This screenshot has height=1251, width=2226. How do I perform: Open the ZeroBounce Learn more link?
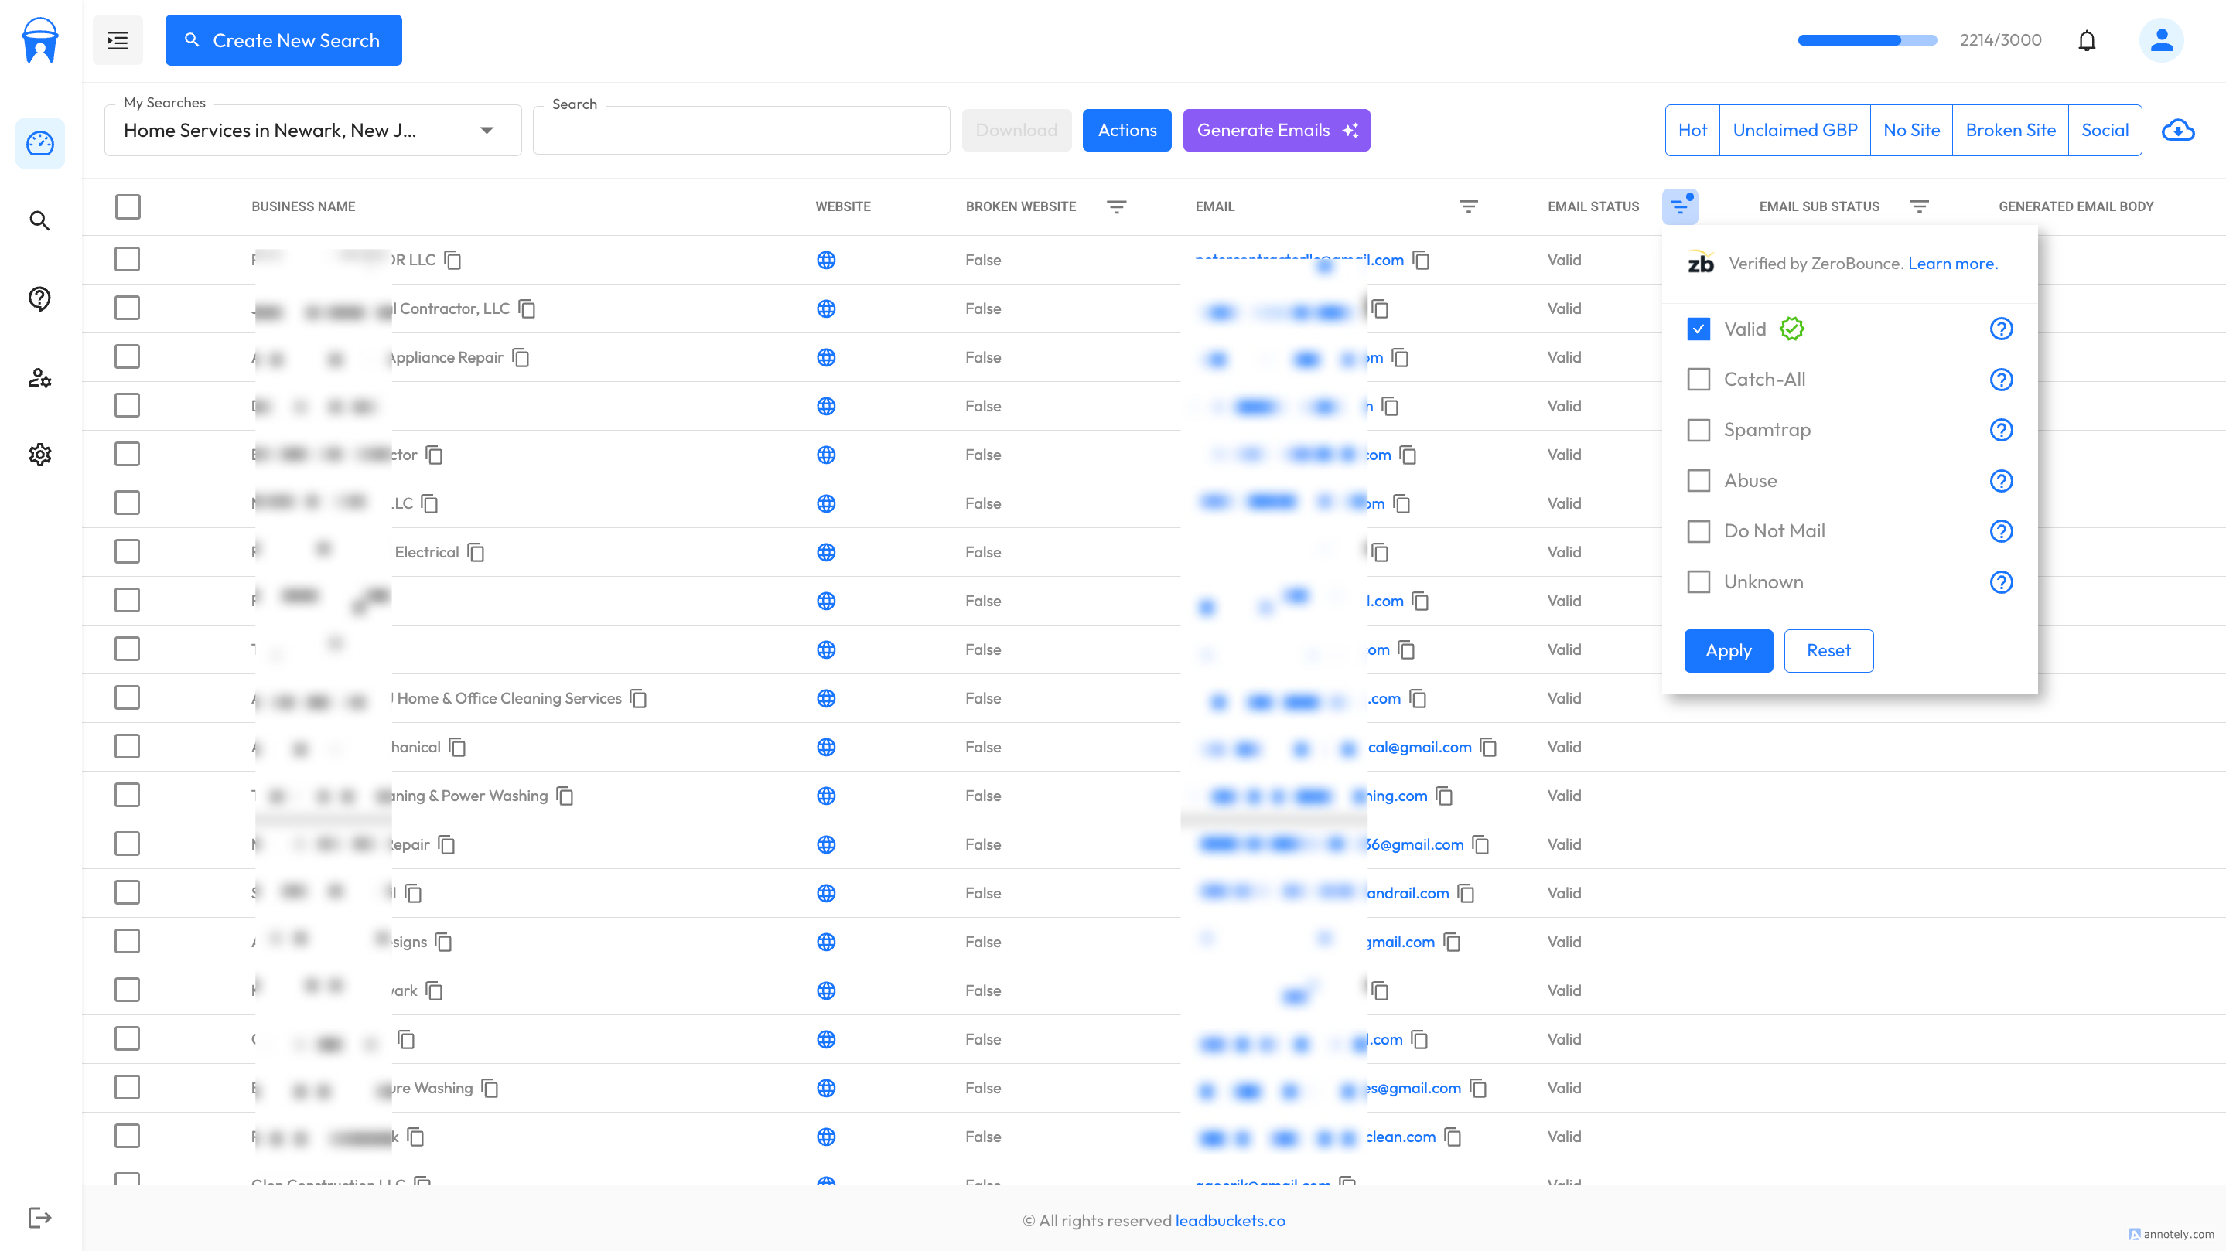coord(1952,264)
